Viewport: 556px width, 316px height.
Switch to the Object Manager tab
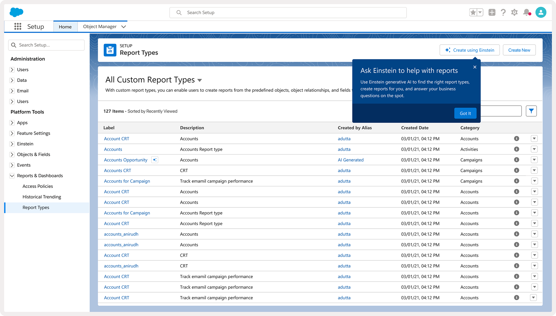pos(100,27)
